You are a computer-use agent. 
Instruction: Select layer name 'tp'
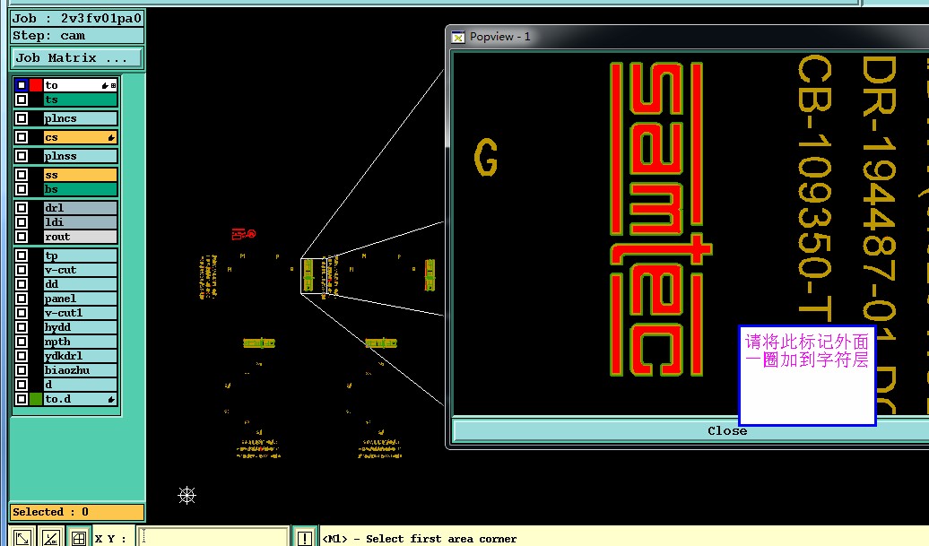coord(80,256)
